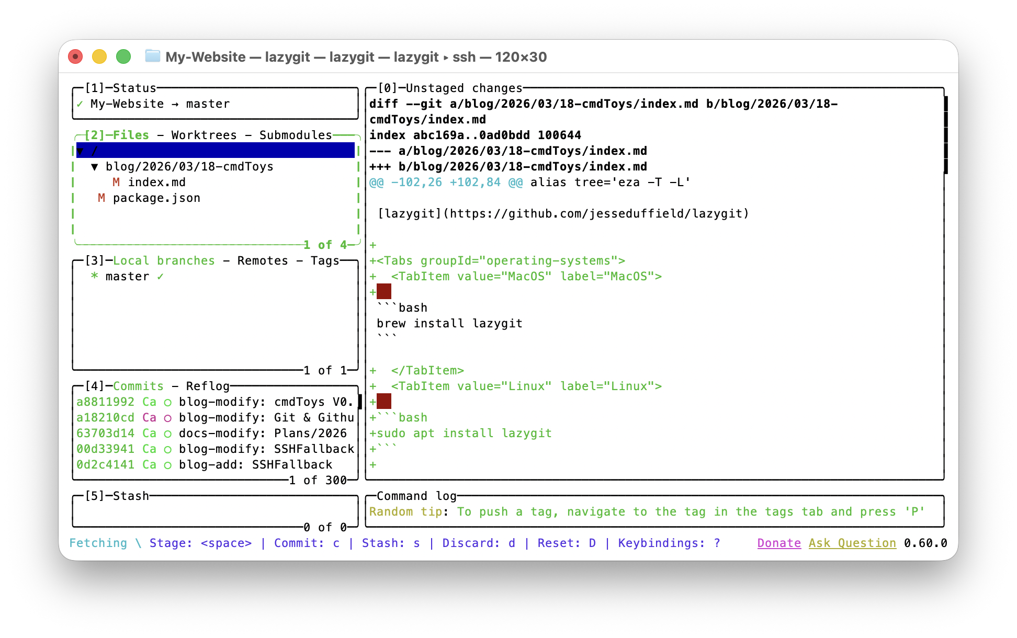Image resolution: width=1017 pixels, height=638 pixels.
Task: Click the magenta commit circle for a18210cd
Action: (x=167, y=418)
